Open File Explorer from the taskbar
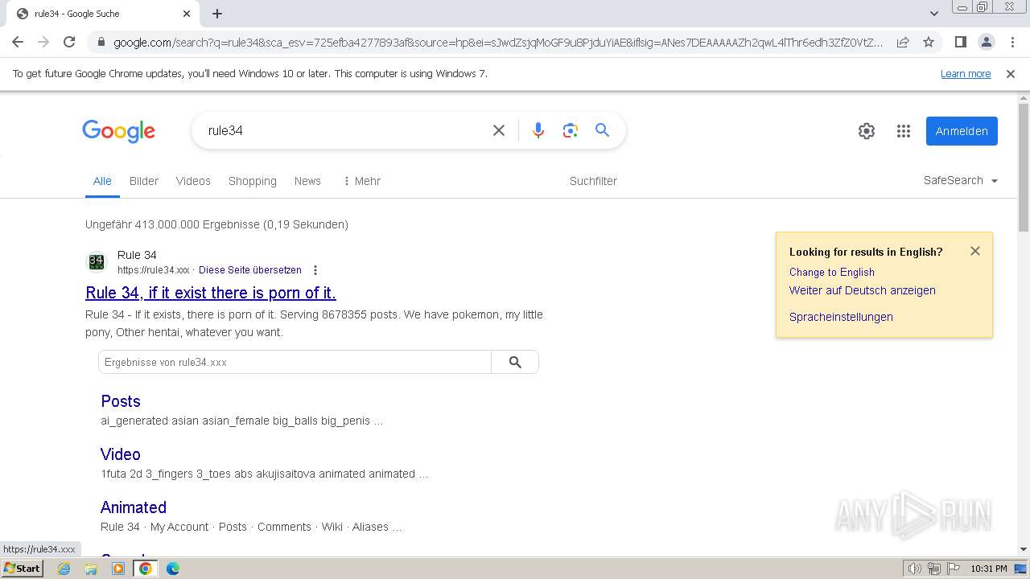The height and width of the screenshot is (579, 1030). coord(91,569)
